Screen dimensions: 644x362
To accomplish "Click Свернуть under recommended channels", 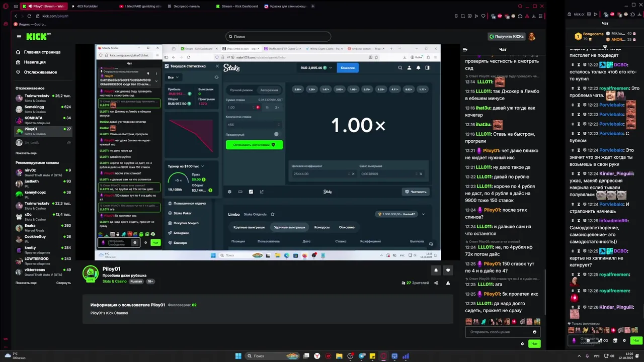I will pos(63,283).
